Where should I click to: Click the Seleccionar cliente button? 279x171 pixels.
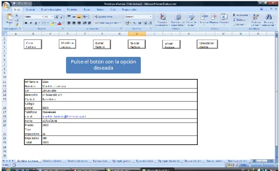coord(207,44)
